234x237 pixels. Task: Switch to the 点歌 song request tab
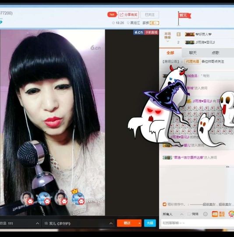click(x=216, y=53)
